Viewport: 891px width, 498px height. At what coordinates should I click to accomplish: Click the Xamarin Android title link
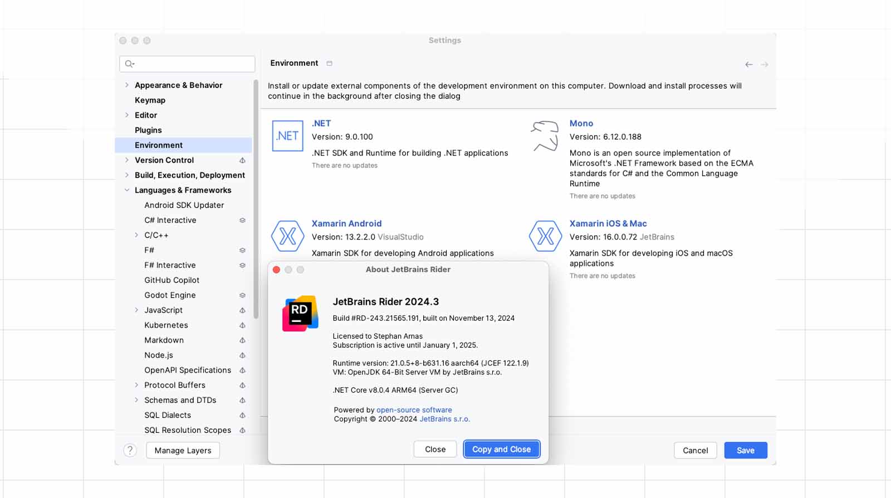click(x=346, y=224)
